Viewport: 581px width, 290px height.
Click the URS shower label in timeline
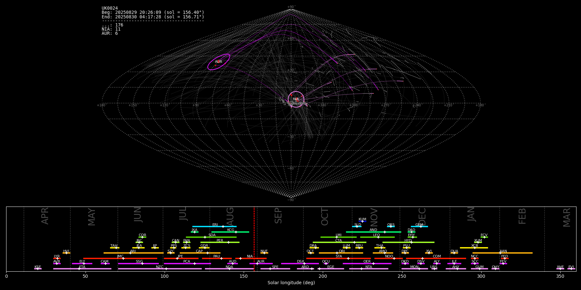[433, 267]
